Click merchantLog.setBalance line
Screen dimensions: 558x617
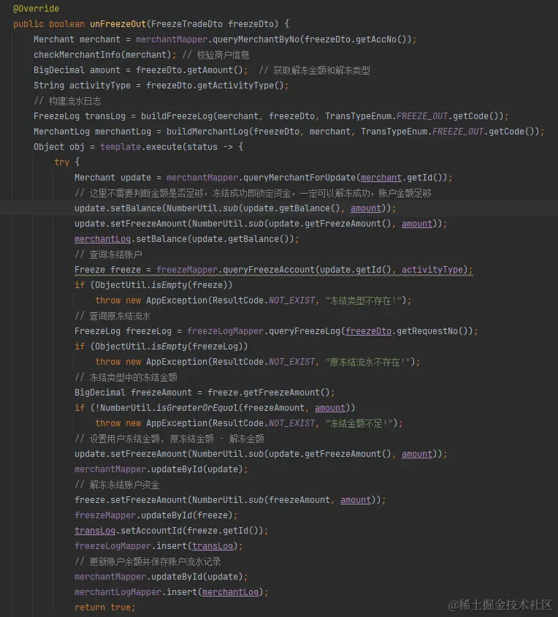[x=187, y=239]
